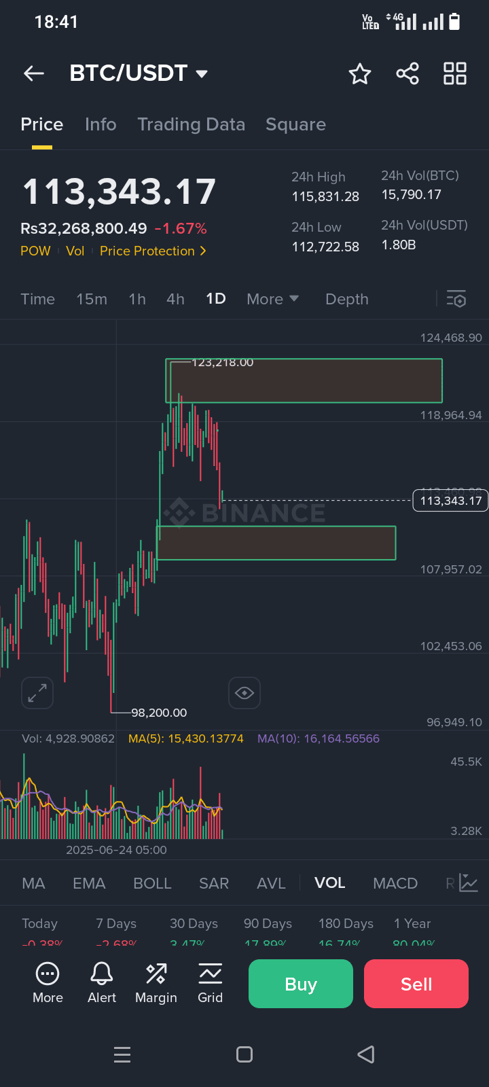The image size is (489, 1087).
Task: Tap the red Sell button
Action: point(416,984)
